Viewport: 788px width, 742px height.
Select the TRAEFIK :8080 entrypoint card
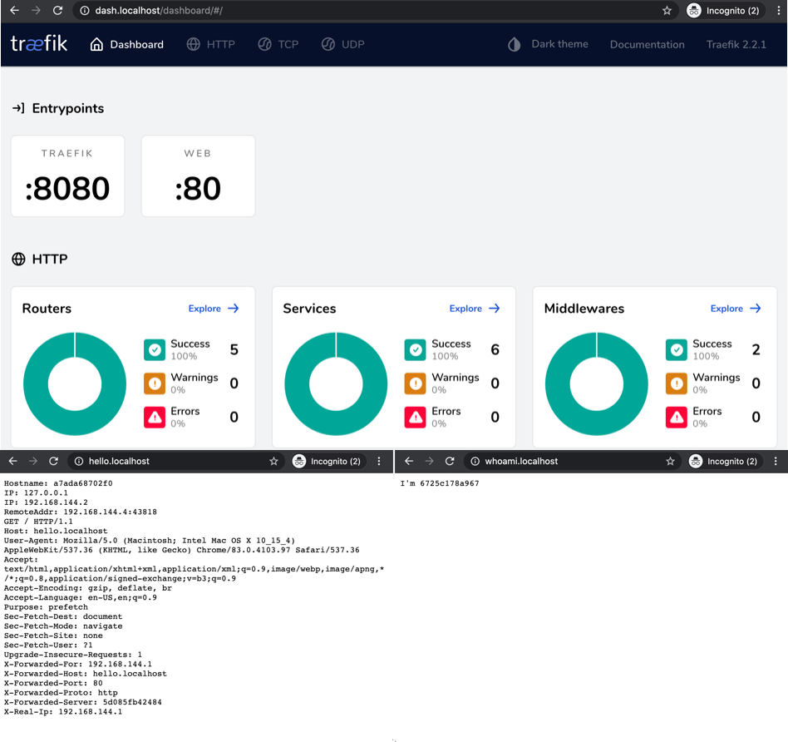coord(67,176)
